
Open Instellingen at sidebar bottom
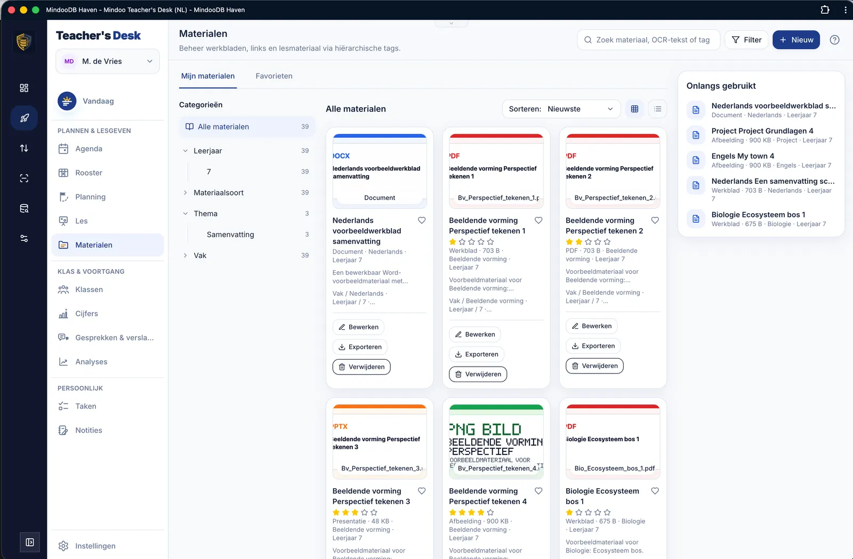point(108,546)
